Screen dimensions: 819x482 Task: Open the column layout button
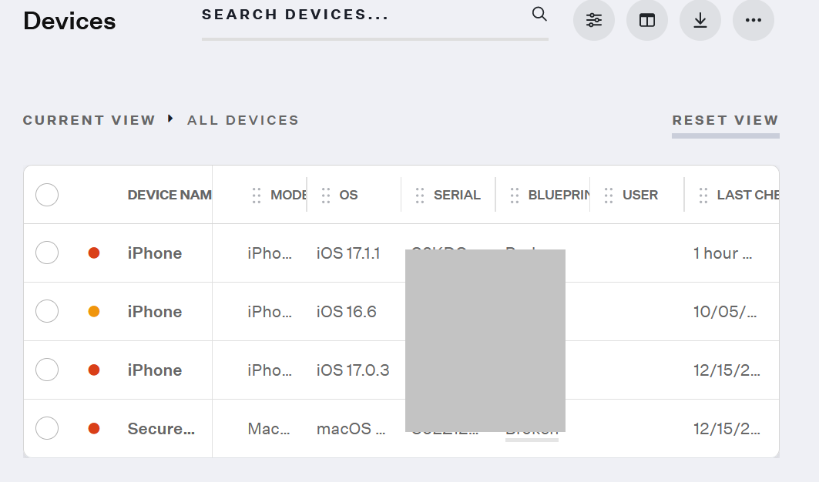tap(647, 21)
